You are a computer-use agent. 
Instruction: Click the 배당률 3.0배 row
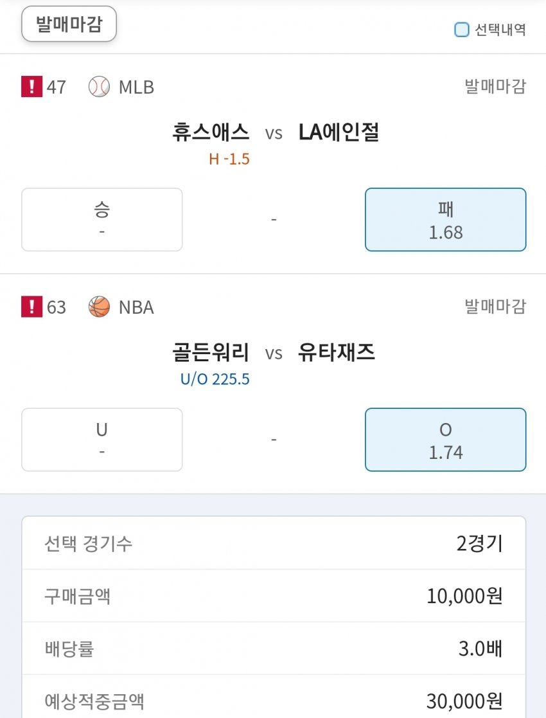274,649
